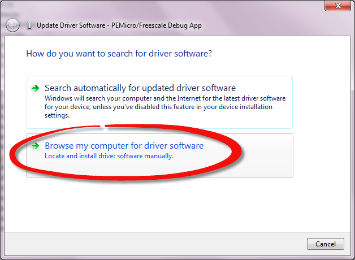
Task: Click the green arrow beside Search automatically
Action: [35, 88]
